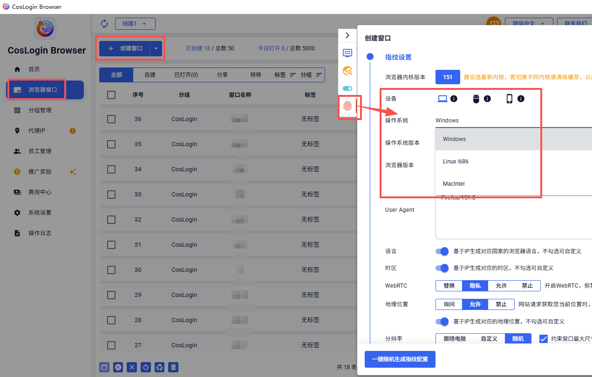
Task: Tick the checkbox for row 34
Action: (x=111, y=169)
